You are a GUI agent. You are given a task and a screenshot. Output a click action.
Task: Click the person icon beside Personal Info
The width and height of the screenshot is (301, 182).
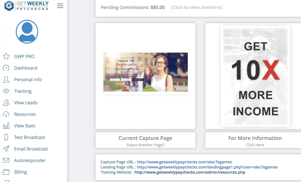[6, 80]
